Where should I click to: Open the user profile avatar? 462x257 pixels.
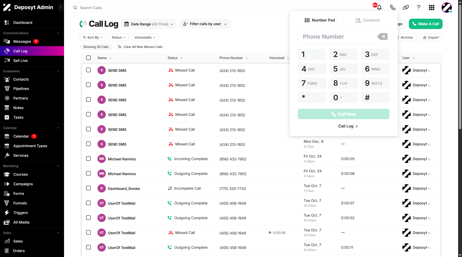tap(447, 8)
